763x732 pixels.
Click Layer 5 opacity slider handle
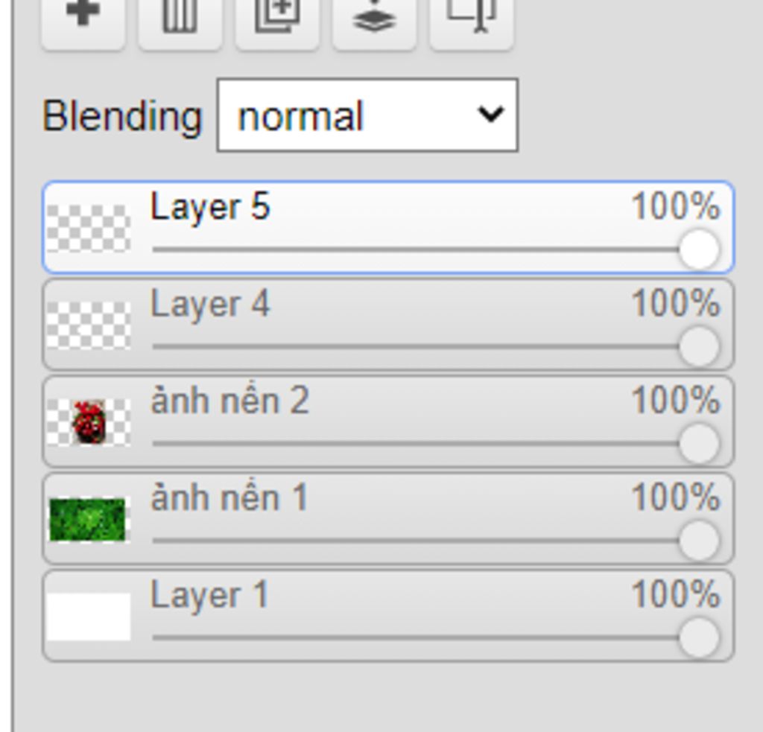coord(699,249)
